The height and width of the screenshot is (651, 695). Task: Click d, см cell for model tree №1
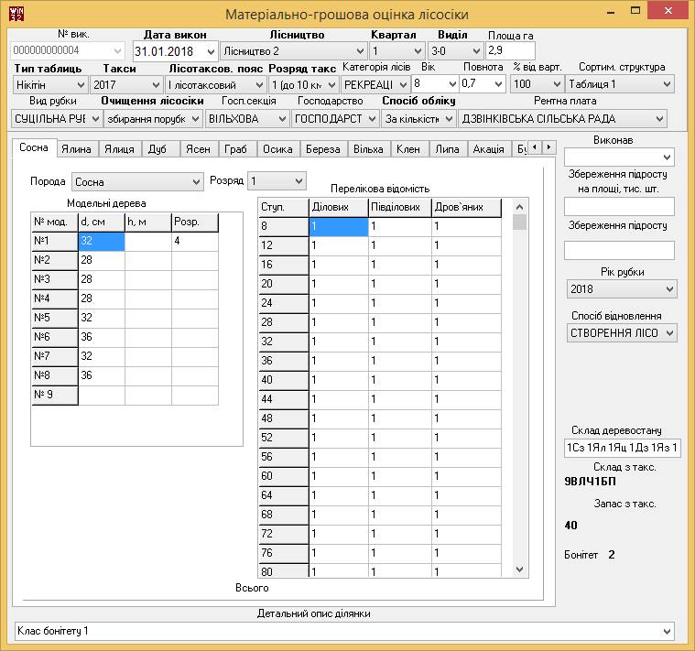(102, 241)
